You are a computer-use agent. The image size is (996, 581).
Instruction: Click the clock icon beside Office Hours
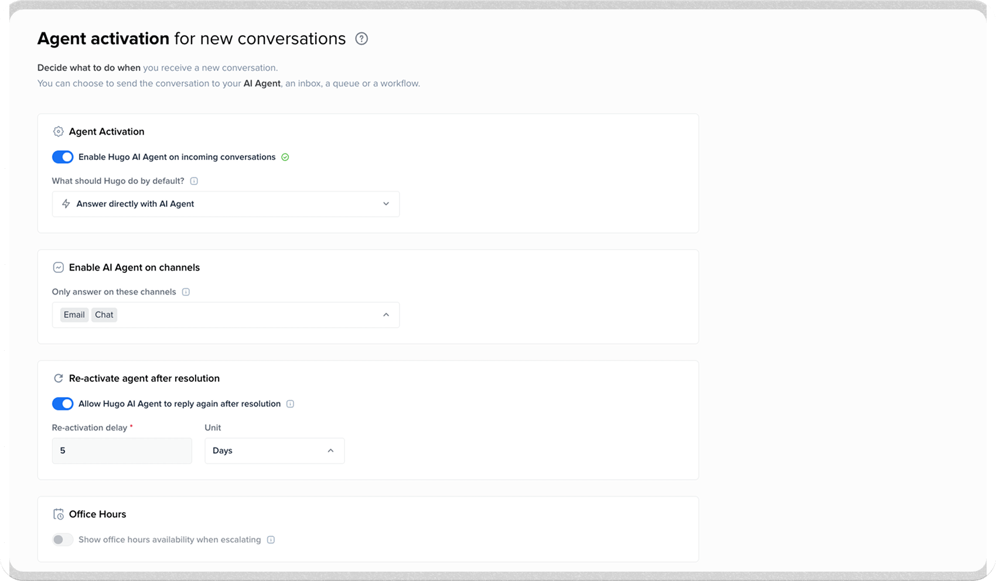click(x=58, y=514)
